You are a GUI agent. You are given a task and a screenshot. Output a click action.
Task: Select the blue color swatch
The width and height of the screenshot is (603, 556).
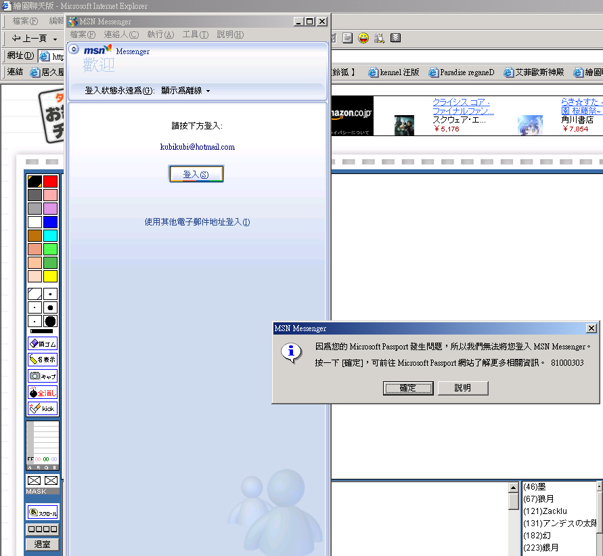pos(50,222)
